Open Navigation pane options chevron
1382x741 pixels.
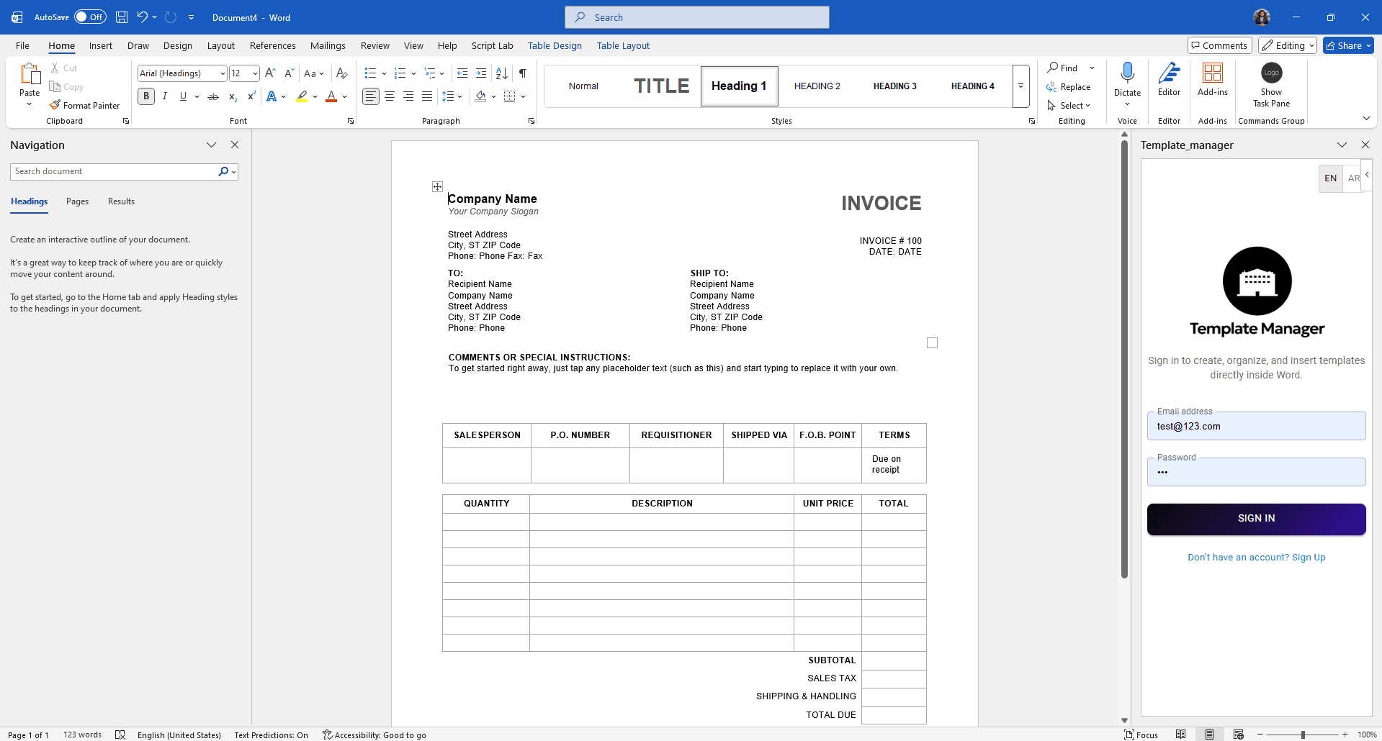pyautogui.click(x=211, y=145)
